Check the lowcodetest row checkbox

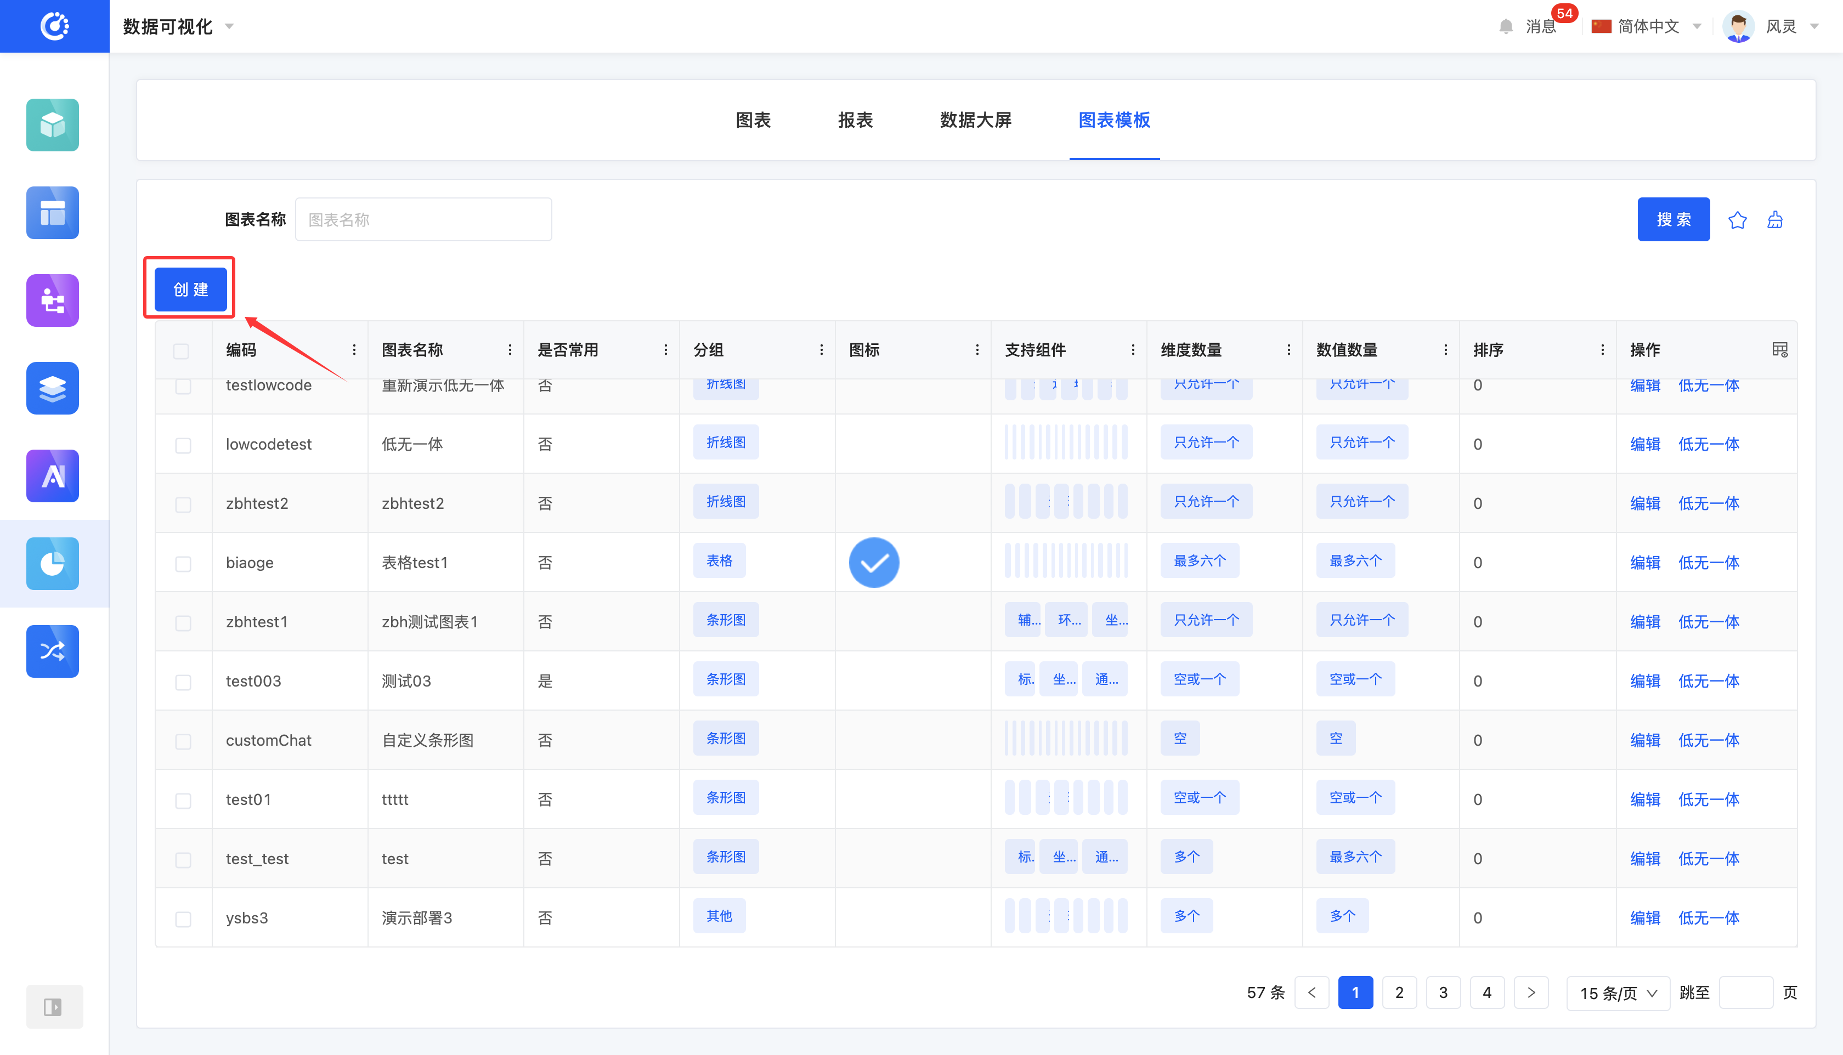[183, 445]
